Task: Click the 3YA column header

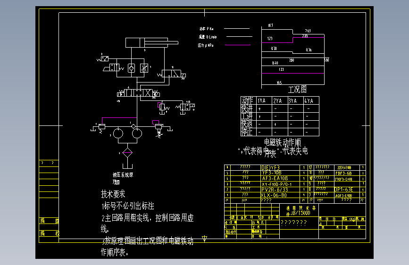Action: click(x=292, y=101)
